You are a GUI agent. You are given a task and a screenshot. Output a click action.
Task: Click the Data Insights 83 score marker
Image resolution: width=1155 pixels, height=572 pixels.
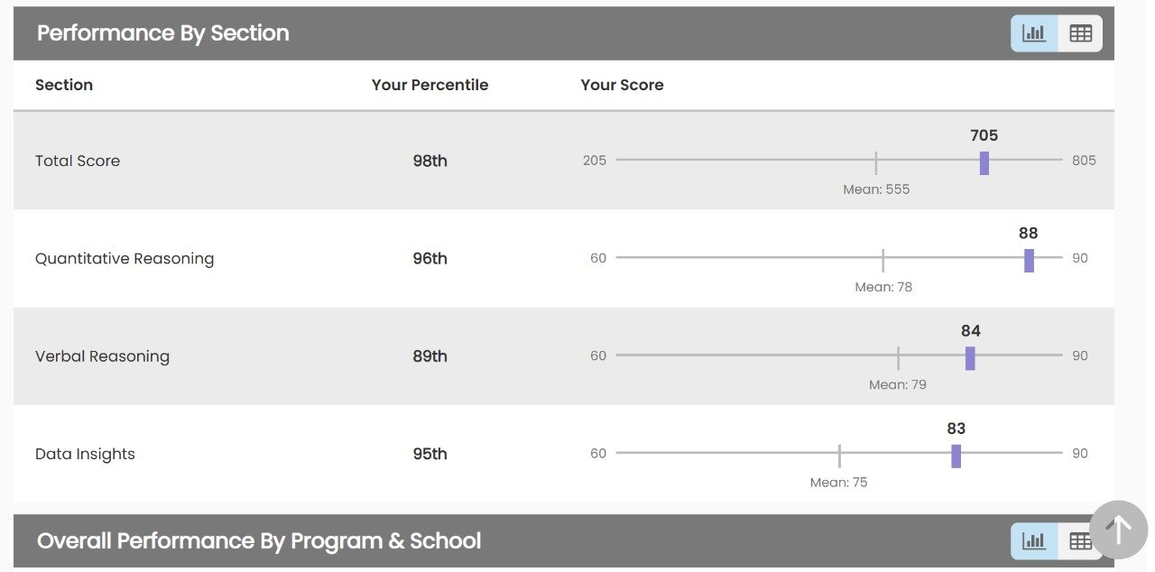956,456
